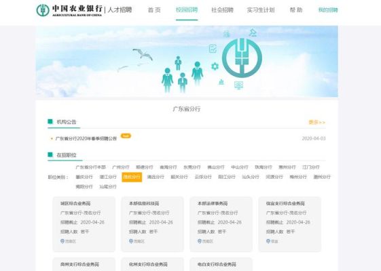Viewport: 381px width, 271px height.
Task: Open the 帮助 menu item
Action: click(296, 10)
